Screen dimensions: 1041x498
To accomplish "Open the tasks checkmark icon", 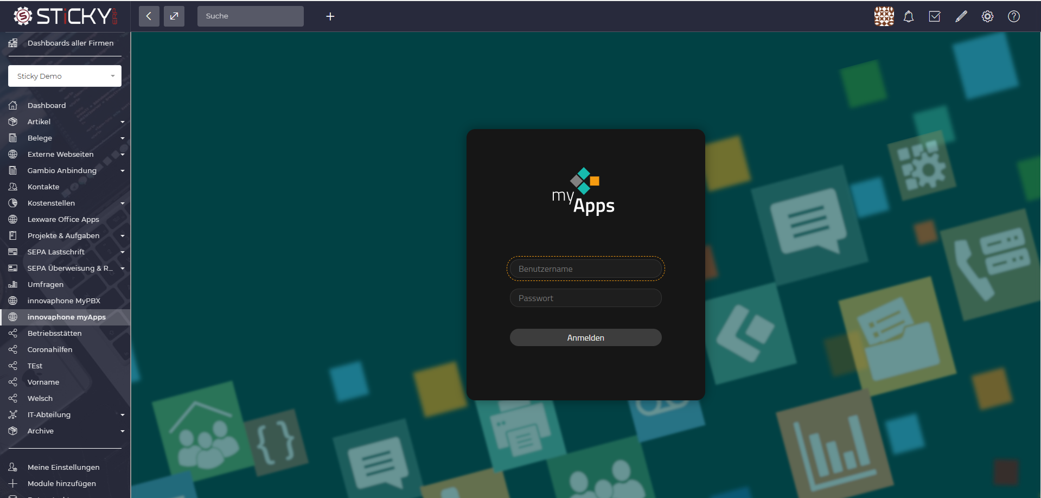I will [x=935, y=16].
